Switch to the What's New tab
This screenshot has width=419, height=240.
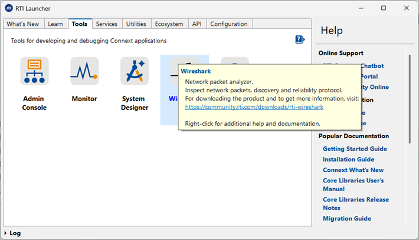[x=23, y=24]
